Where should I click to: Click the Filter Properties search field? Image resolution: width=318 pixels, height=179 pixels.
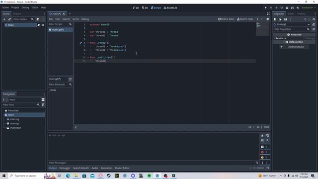point(292,29)
